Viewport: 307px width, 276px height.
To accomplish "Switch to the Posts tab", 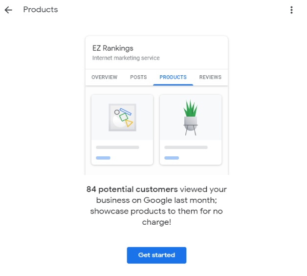I will pyautogui.click(x=138, y=77).
